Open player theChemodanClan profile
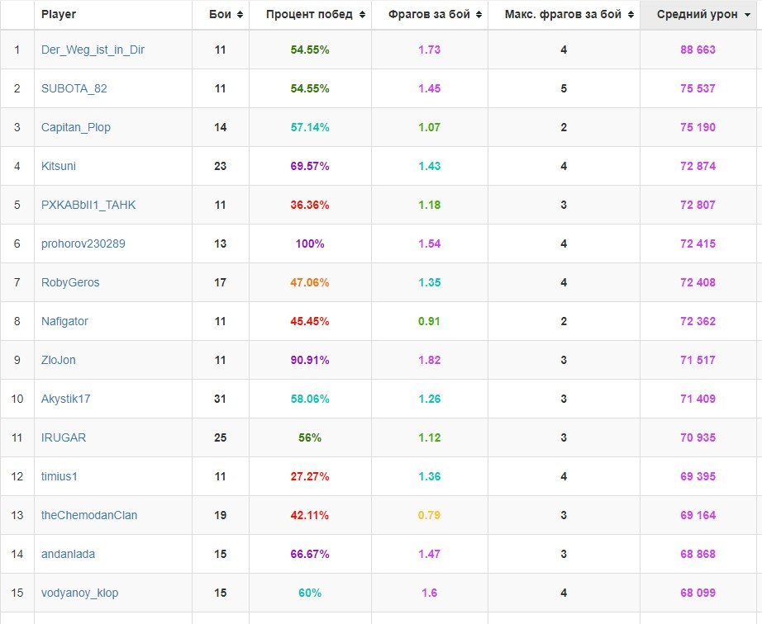762x624 pixels. click(x=89, y=516)
